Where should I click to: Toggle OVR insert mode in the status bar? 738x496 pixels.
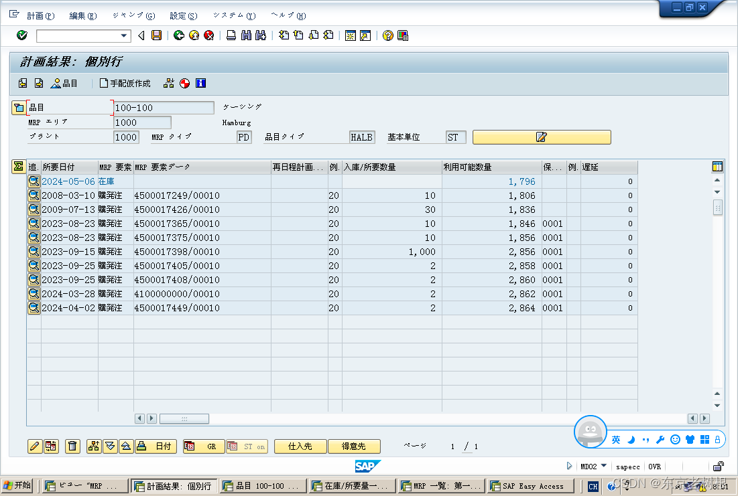click(655, 467)
